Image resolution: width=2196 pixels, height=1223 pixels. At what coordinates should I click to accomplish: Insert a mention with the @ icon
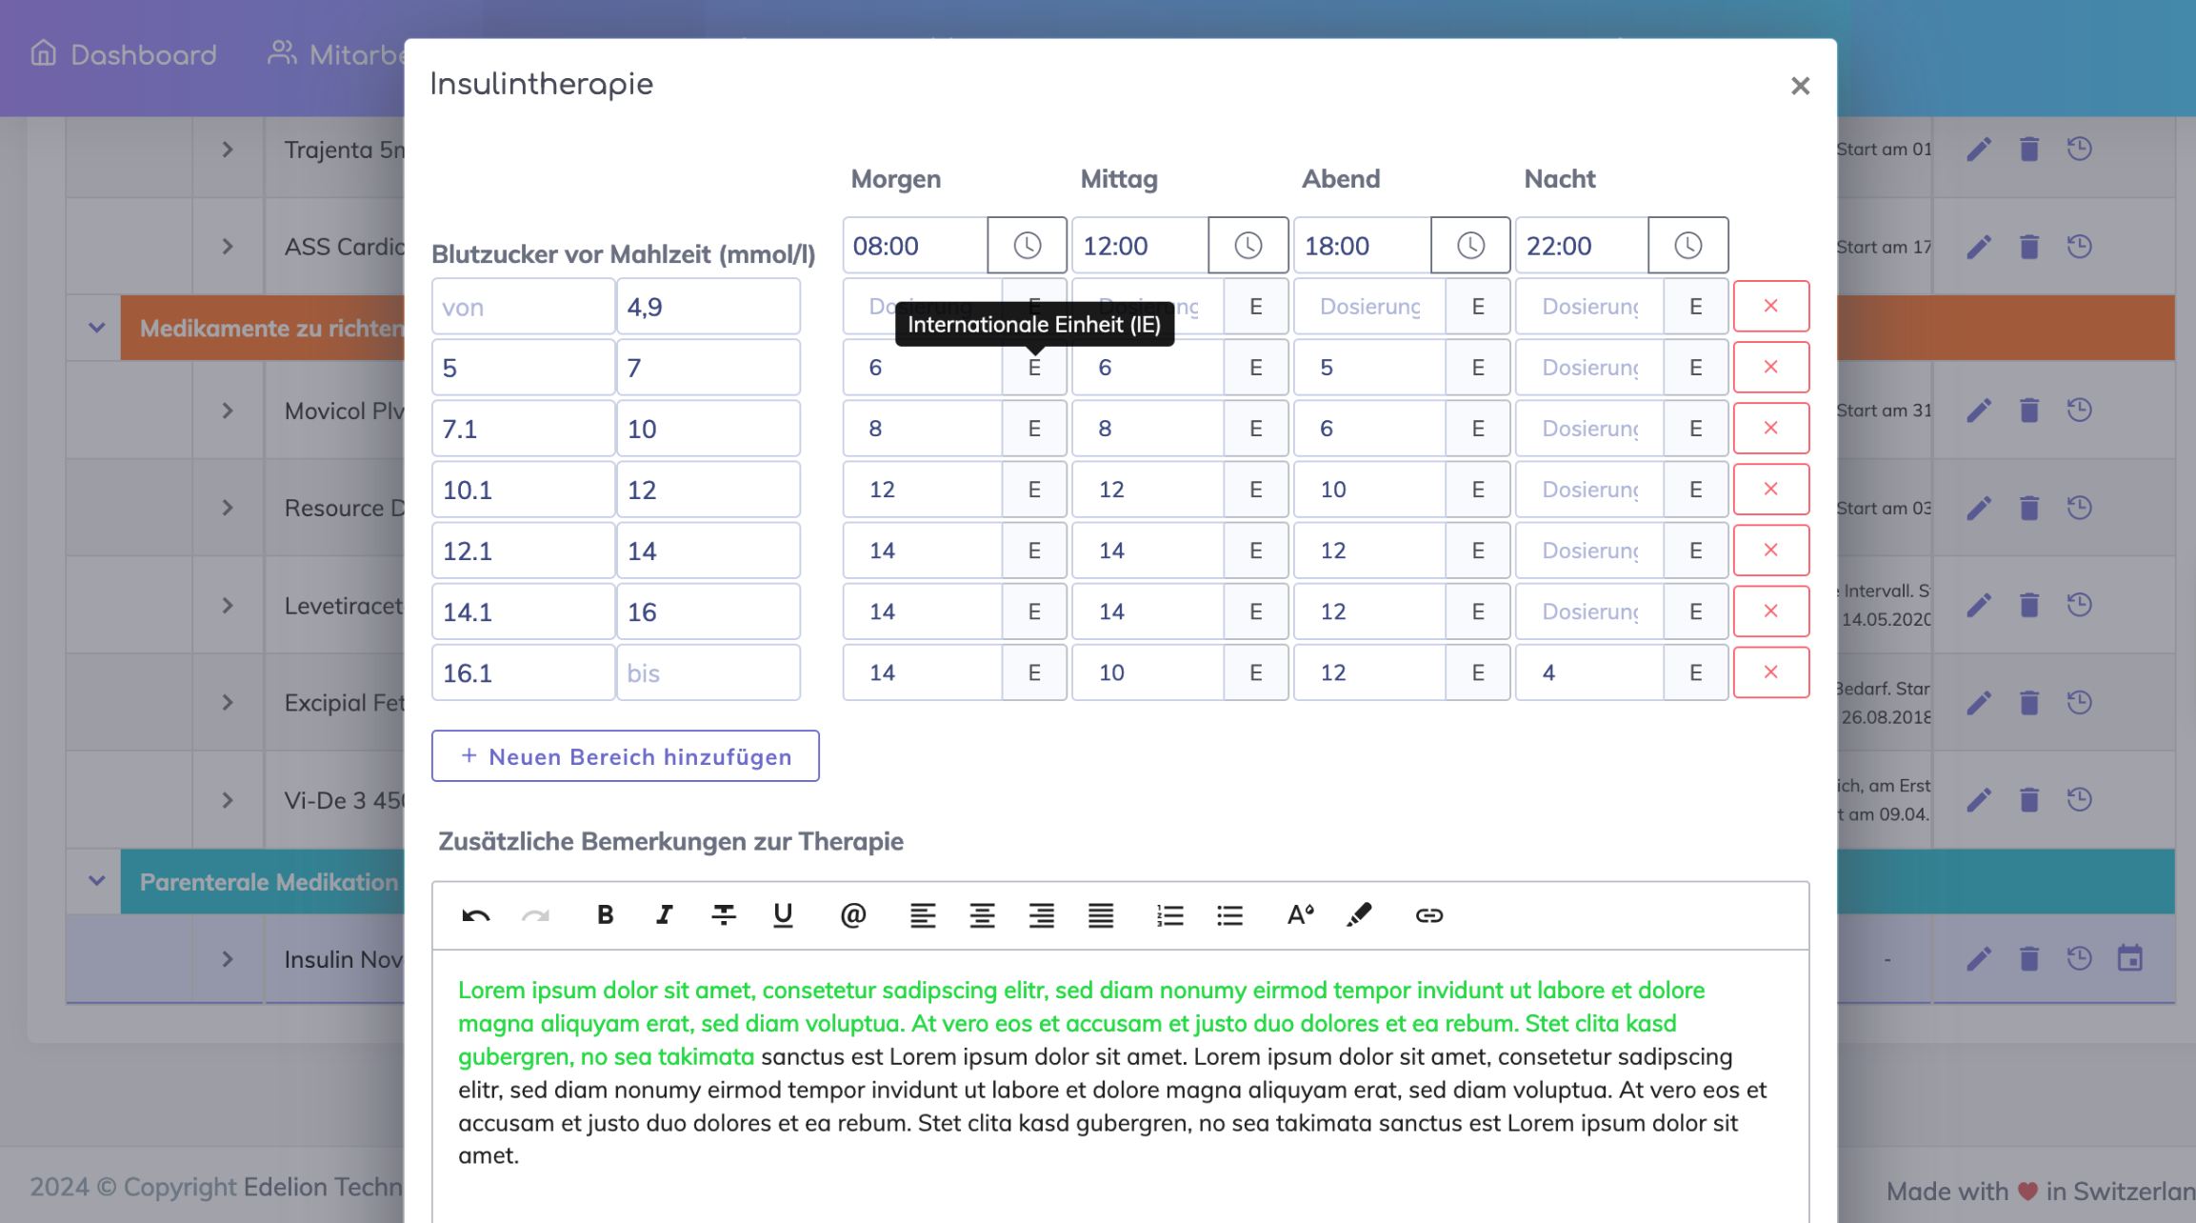[x=852, y=915]
